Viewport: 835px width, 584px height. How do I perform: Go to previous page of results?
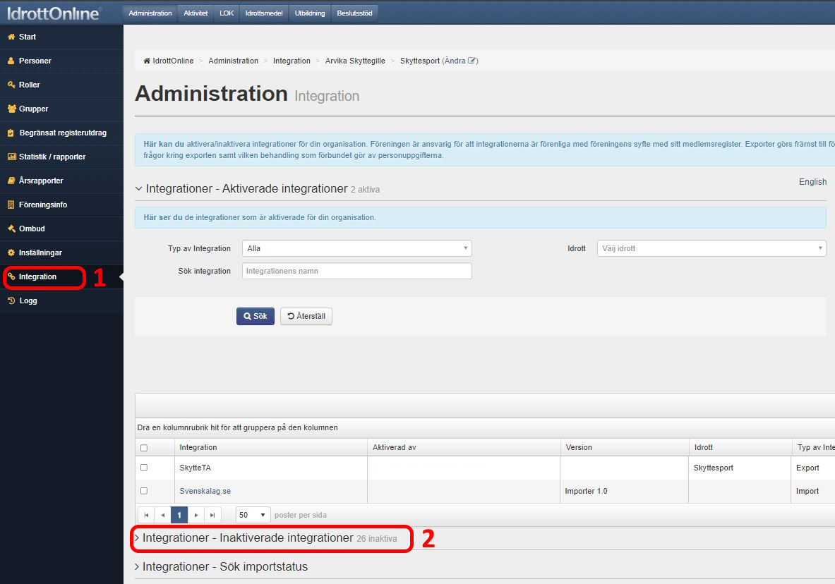click(x=163, y=515)
